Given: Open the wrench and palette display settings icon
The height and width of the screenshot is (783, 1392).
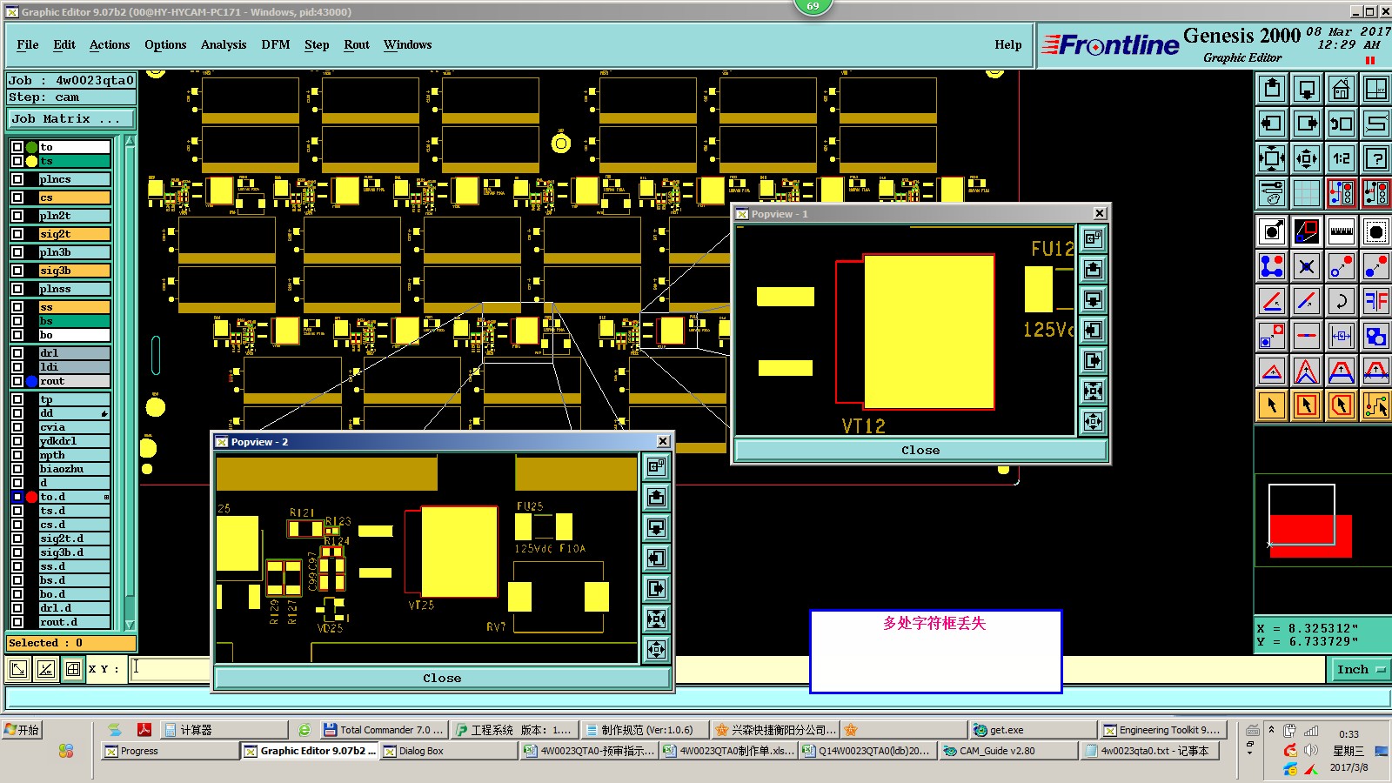Looking at the screenshot, I should click(x=1272, y=193).
